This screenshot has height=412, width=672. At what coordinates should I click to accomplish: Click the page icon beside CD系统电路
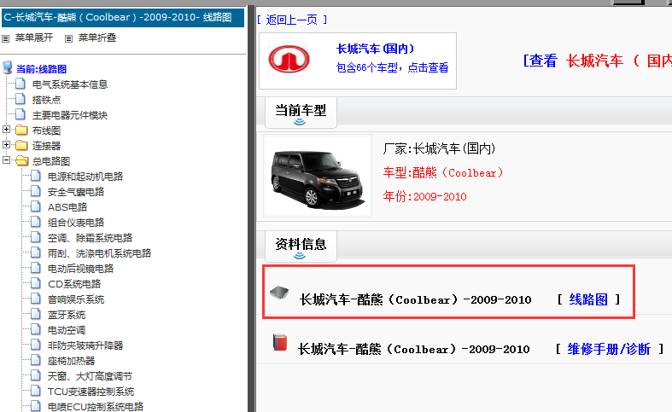click(x=36, y=284)
